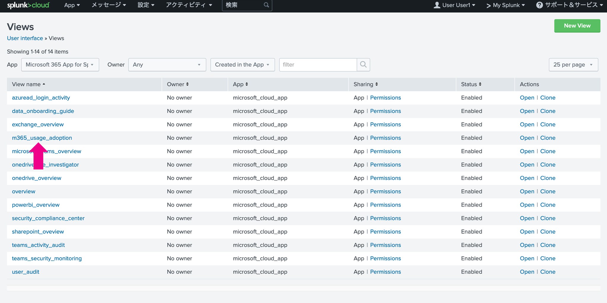This screenshot has height=303, width=607.
Task: Click the 検索 search box
Action: [x=247, y=5]
